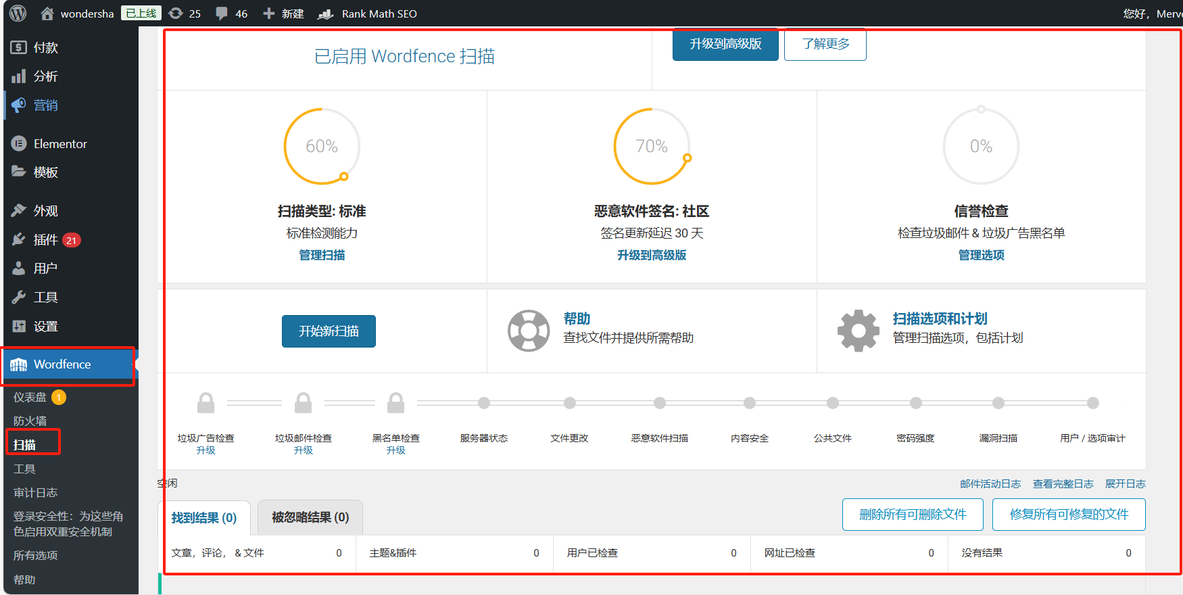Open 升级到高级版 link under malware signatures
The width and height of the screenshot is (1183, 595).
click(652, 255)
